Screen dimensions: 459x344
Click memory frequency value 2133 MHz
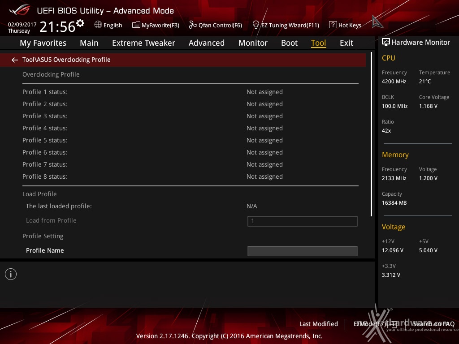[394, 178]
